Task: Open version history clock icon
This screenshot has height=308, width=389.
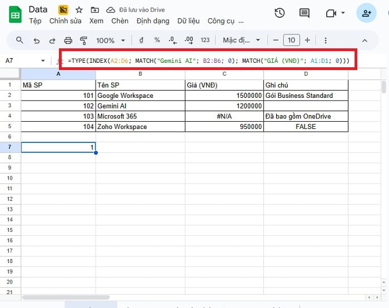Action: pos(280,13)
